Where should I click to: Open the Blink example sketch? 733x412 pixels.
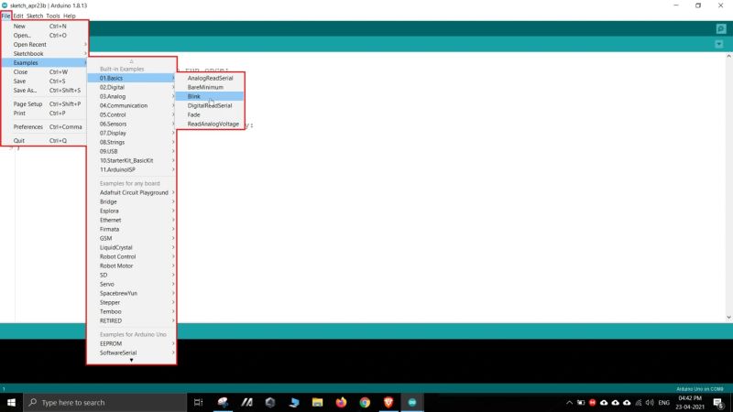210,96
